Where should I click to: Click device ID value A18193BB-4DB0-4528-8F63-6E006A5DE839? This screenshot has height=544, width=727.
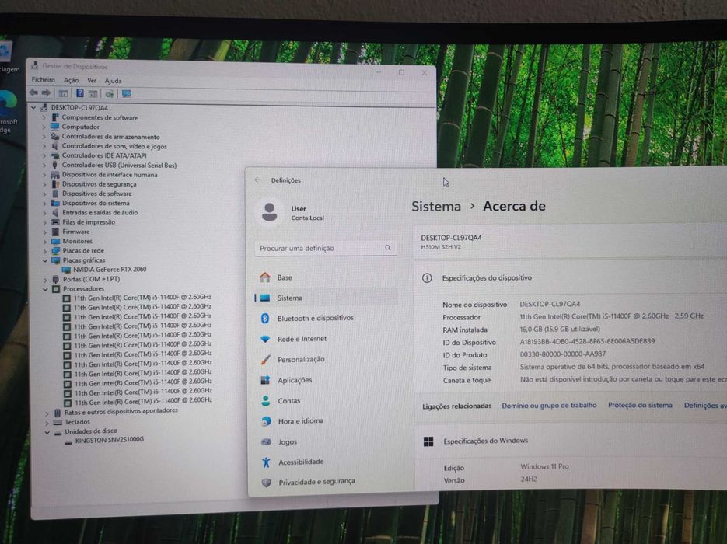pos(587,341)
